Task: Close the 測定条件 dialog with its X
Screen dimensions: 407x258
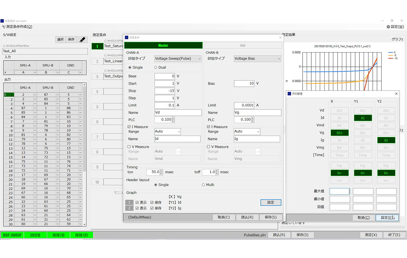Action: pos(280,37)
